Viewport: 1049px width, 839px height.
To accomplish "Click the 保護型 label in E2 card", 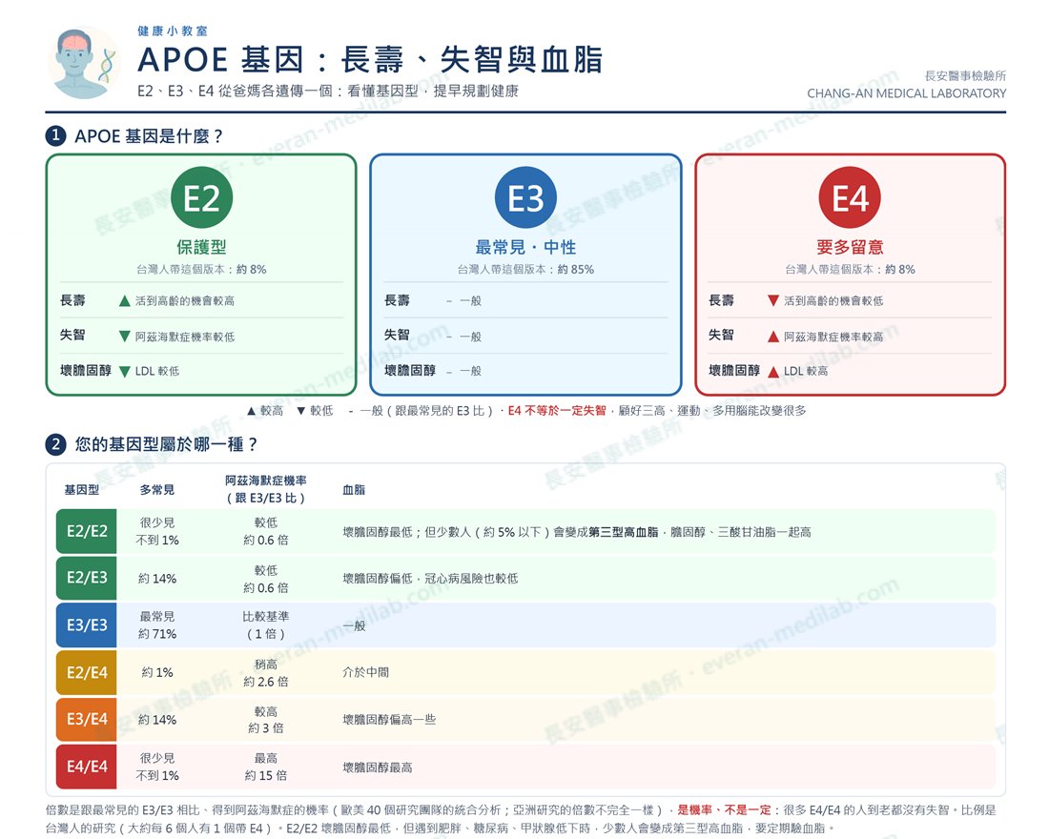I will pyautogui.click(x=201, y=248).
